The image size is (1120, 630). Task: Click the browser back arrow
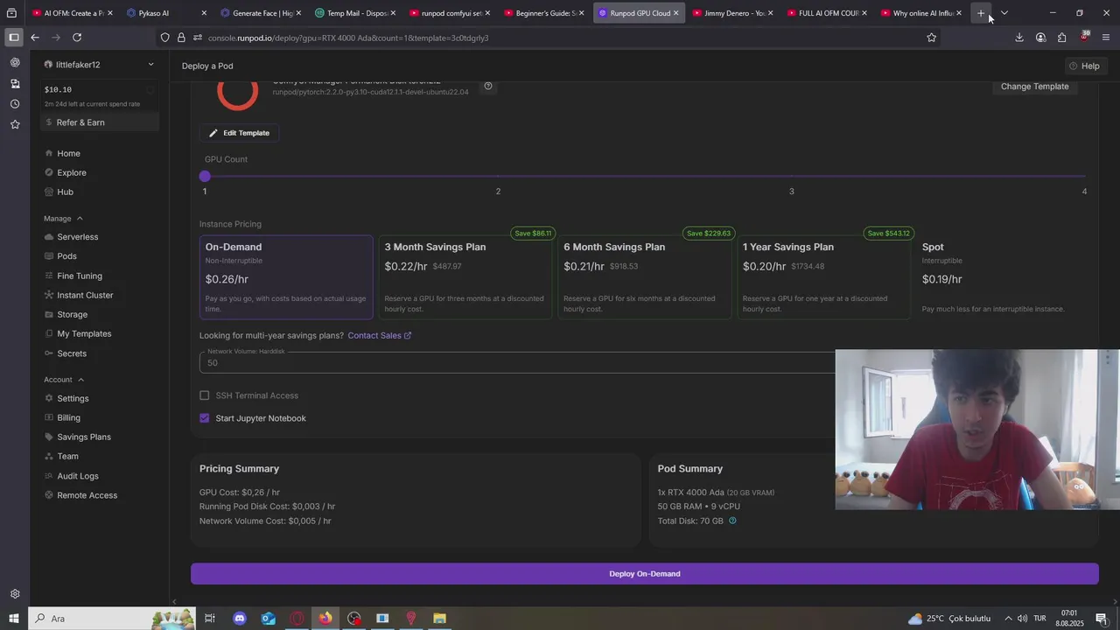[35, 38]
